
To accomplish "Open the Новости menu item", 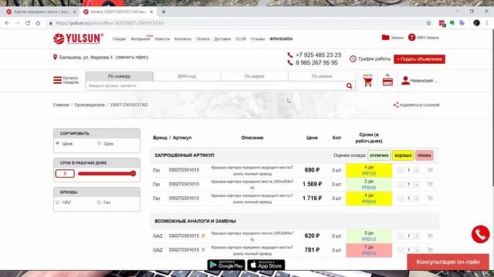I will point(162,39).
